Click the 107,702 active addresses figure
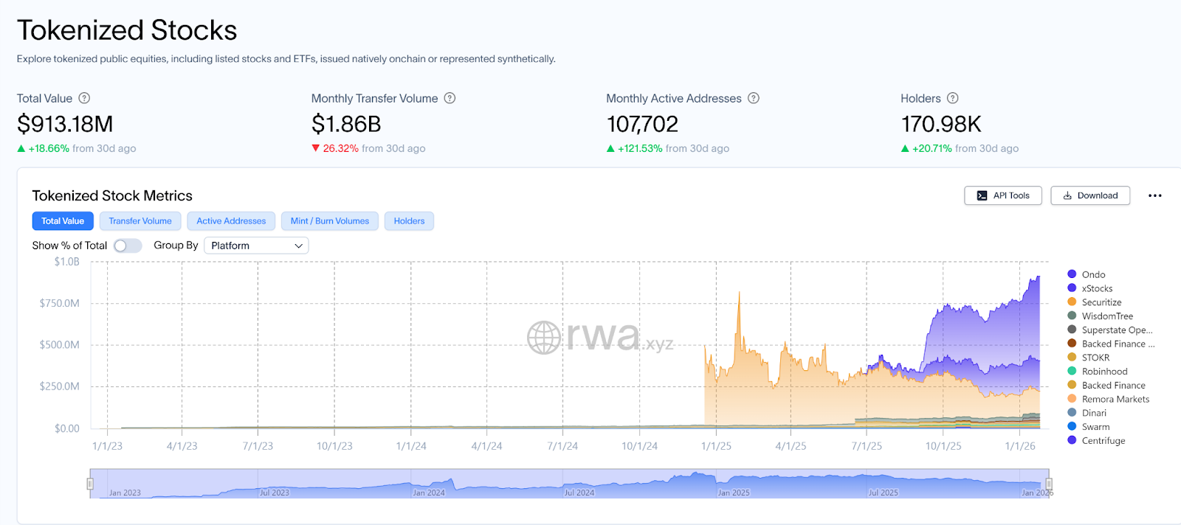The image size is (1181, 525). [642, 124]
